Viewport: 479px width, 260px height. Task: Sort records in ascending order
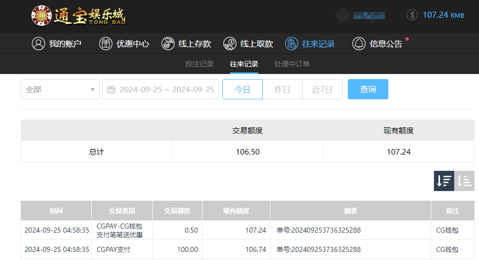click(x=464, y=181)
